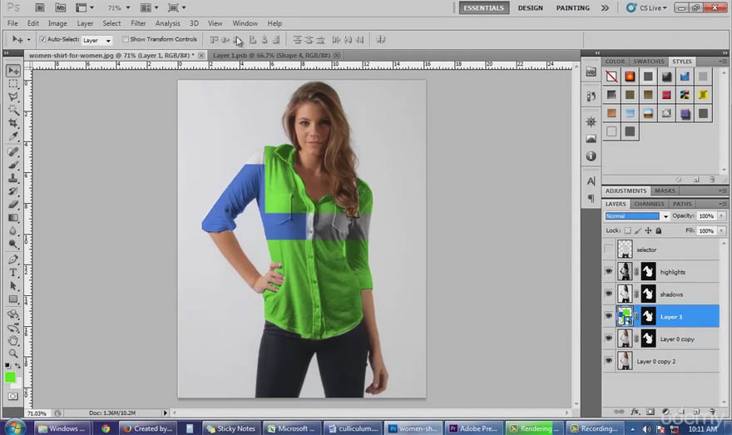Click the green foreground color swatch
This screenshot has width=732, height=435.
point(10,377)
